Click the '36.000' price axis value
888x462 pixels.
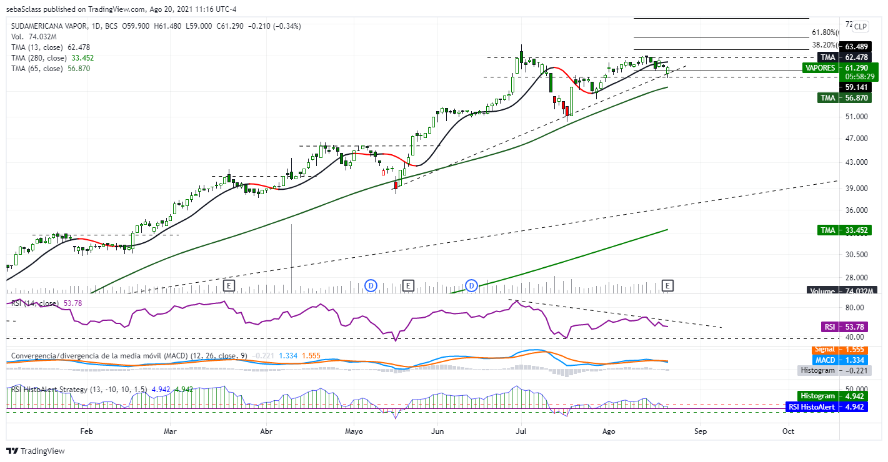coord(857,210)
